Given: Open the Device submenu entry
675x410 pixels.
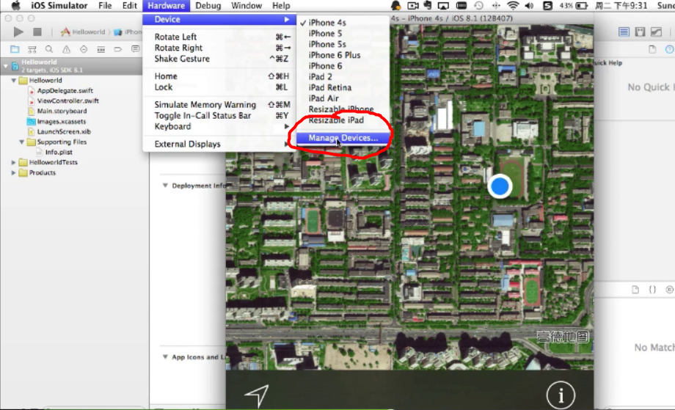Looking at the screenshot, I should [219, 19].
